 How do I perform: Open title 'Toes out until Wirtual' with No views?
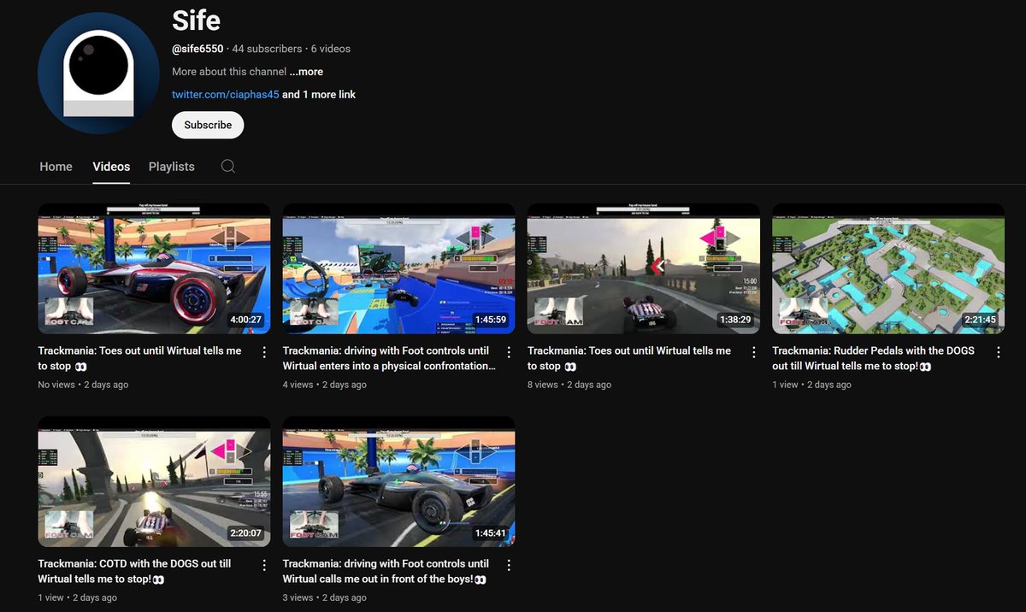[139, 358]
